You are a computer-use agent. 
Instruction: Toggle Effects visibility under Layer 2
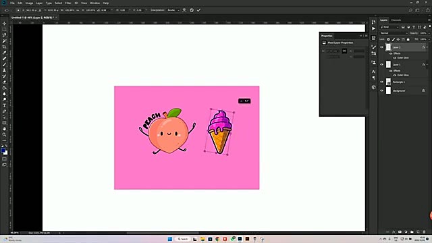[391, 53]
